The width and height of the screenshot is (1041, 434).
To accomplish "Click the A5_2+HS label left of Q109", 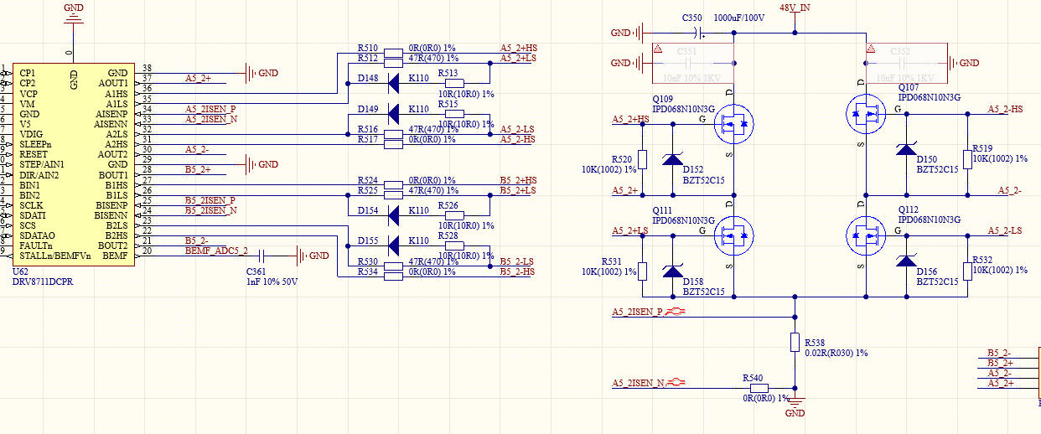I will (630, 119).
